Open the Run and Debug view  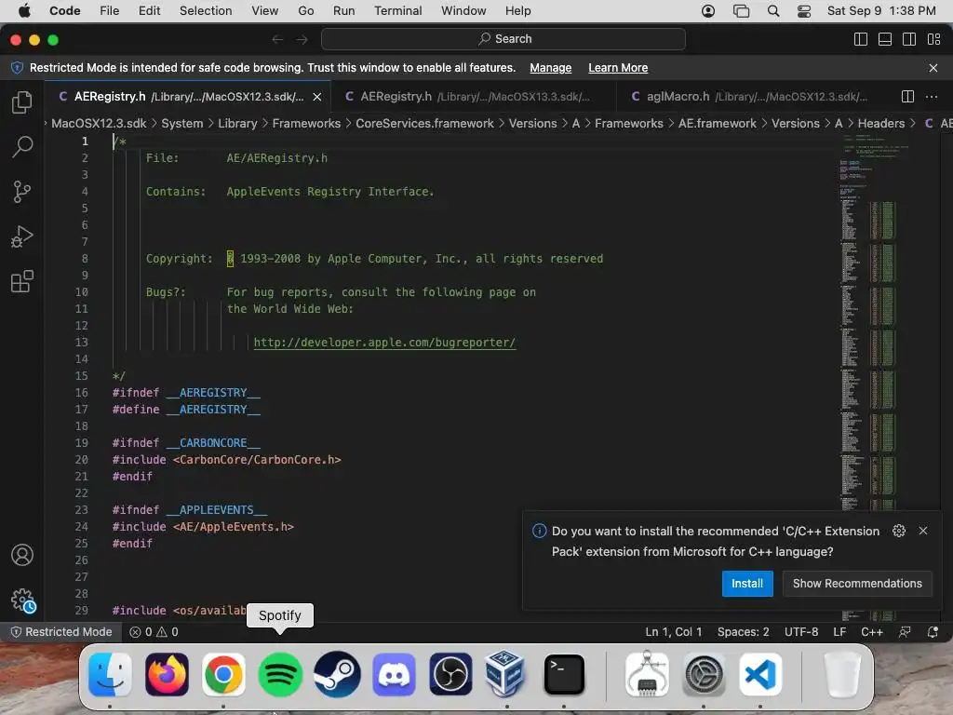[22, 236]
